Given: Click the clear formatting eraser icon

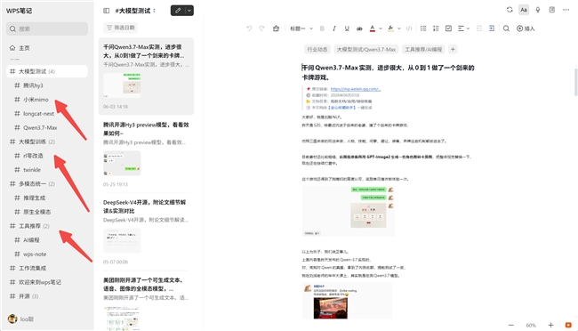Looking at the screenshot, I should 276,28.
